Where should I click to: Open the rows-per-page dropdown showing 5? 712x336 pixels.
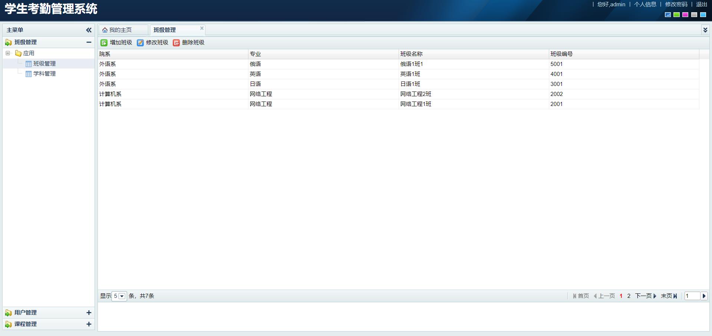coord(122,296)
